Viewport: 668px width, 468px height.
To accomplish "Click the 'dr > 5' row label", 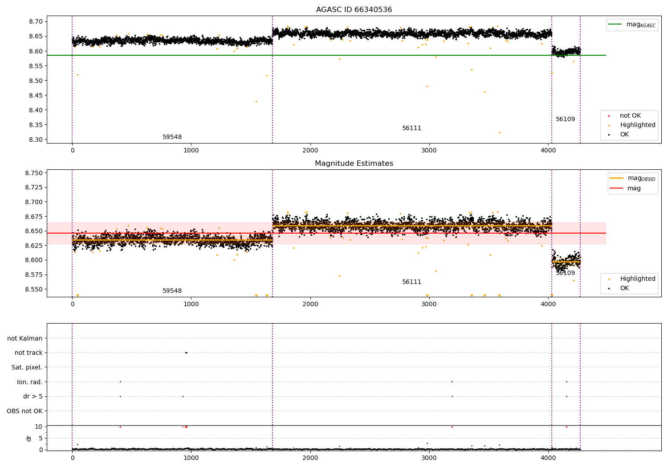I will (33, 397).
